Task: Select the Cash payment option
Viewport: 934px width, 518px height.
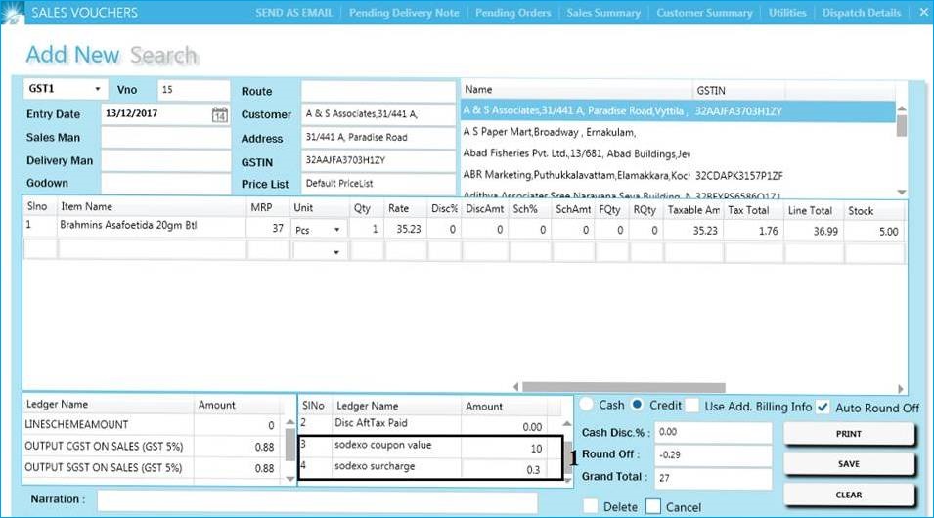Action: pos(587,405)
